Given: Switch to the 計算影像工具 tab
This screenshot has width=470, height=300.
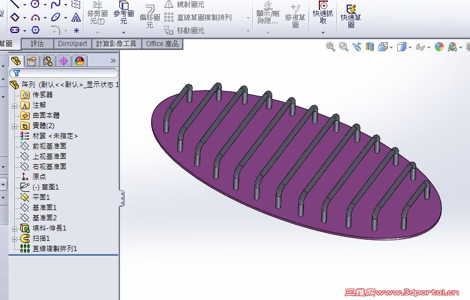Looking at the screenshot, I should pos(117,44).
